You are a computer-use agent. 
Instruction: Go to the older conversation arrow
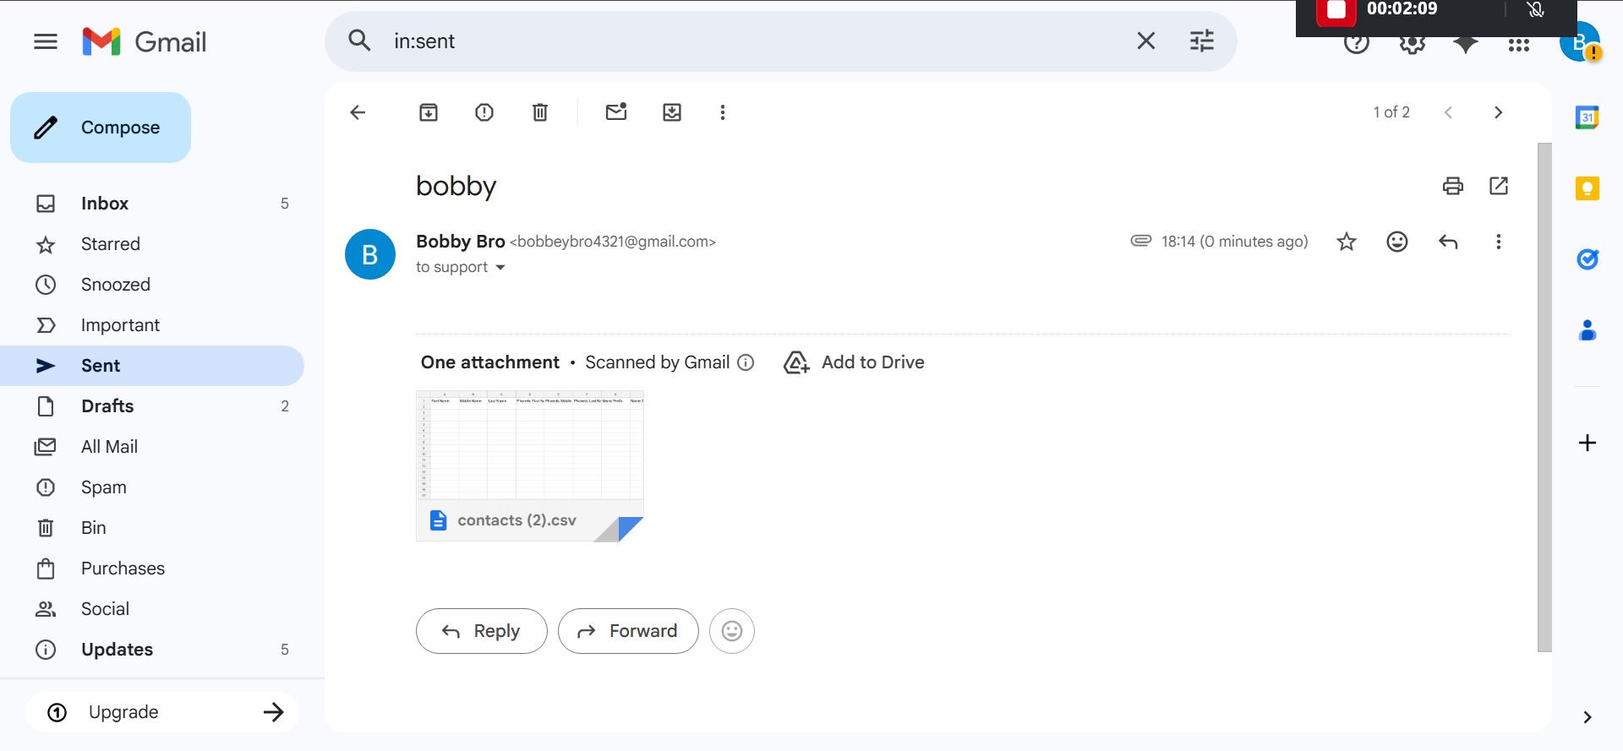1498,112
